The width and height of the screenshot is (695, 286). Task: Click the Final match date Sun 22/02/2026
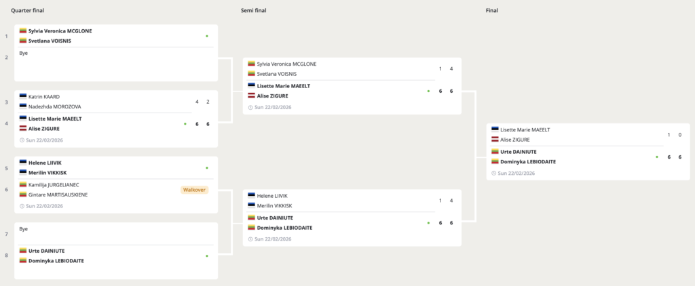click(x=517, y=173)
